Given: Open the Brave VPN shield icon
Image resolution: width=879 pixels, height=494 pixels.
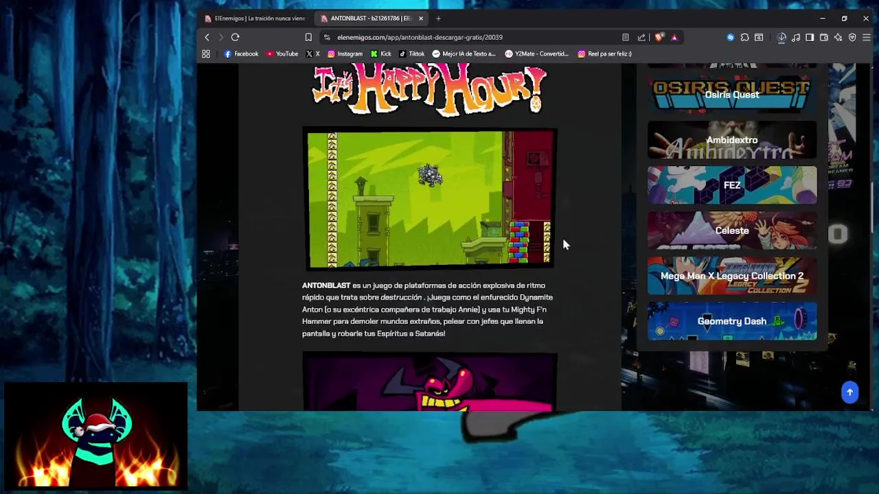Looking at the screenshot, I should 852,37.
